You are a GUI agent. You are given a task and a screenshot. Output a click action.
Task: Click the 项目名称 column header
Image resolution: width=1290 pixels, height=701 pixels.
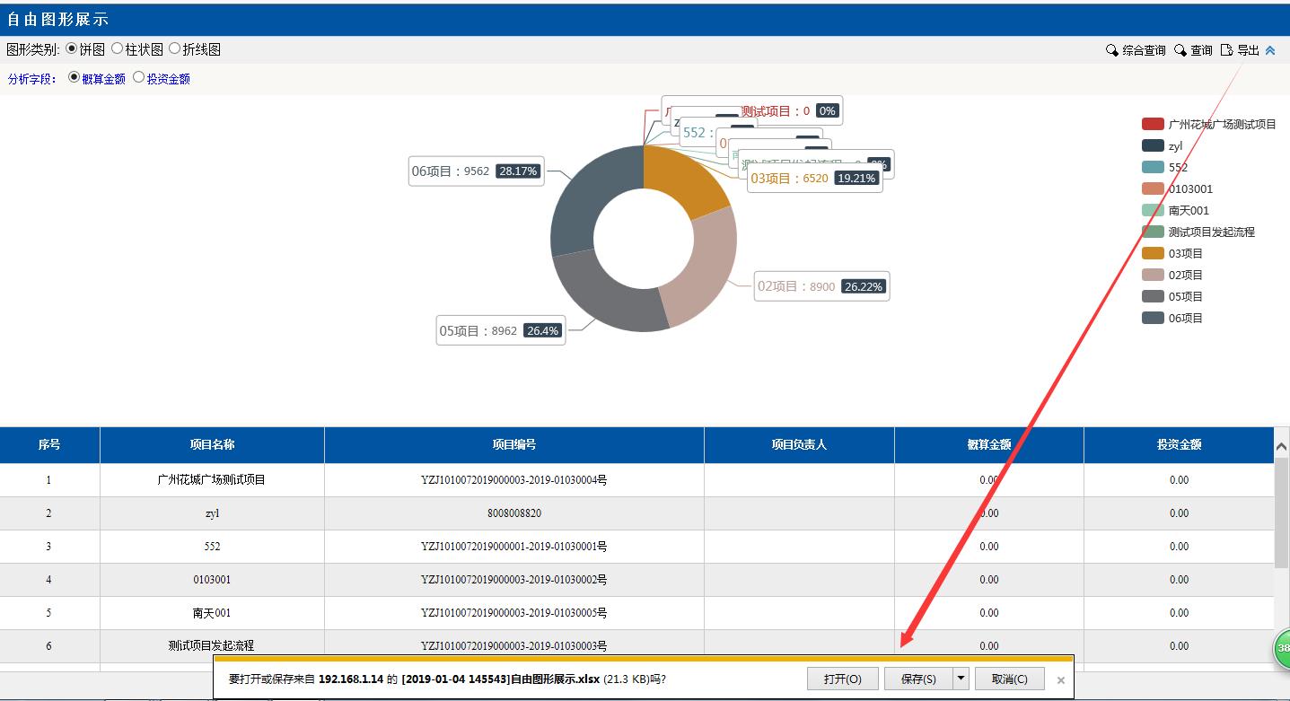pos(212,444)
